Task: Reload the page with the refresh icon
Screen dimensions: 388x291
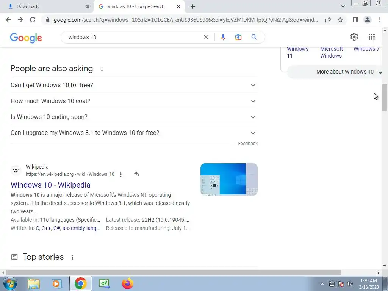Action: tap(33, 20)
